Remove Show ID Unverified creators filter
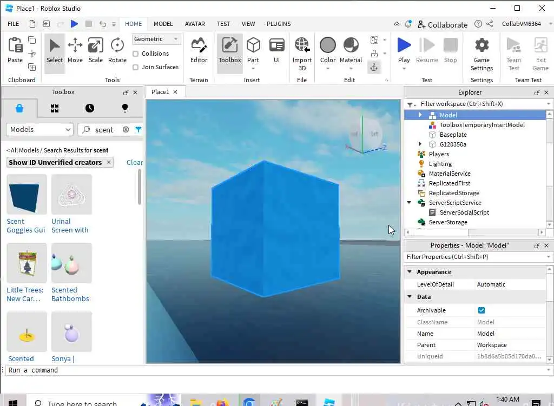 click(x=109, y=162)
